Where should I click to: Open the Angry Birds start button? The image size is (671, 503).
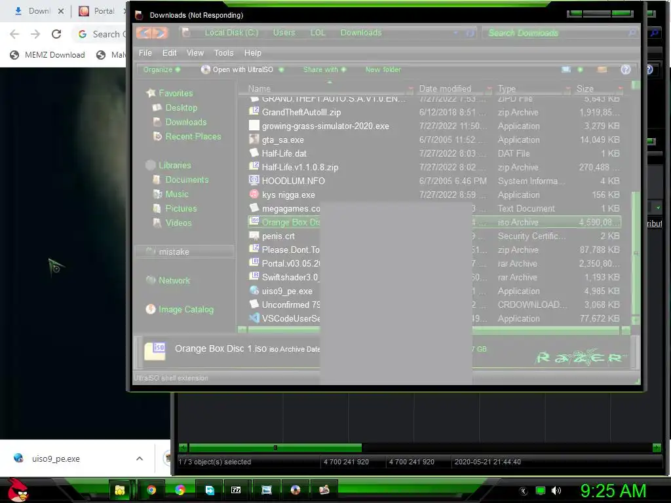tap(18, 490)
